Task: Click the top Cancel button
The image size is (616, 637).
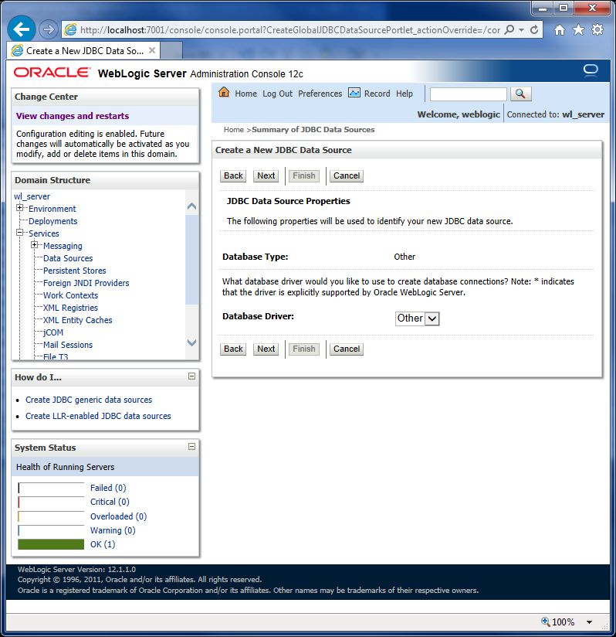Action: (347, 176)
